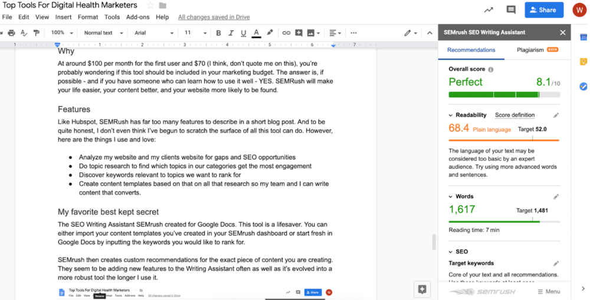Click All changes saved in Drive link
Viewport: 590px width, 300px height.
pos(214,17)
